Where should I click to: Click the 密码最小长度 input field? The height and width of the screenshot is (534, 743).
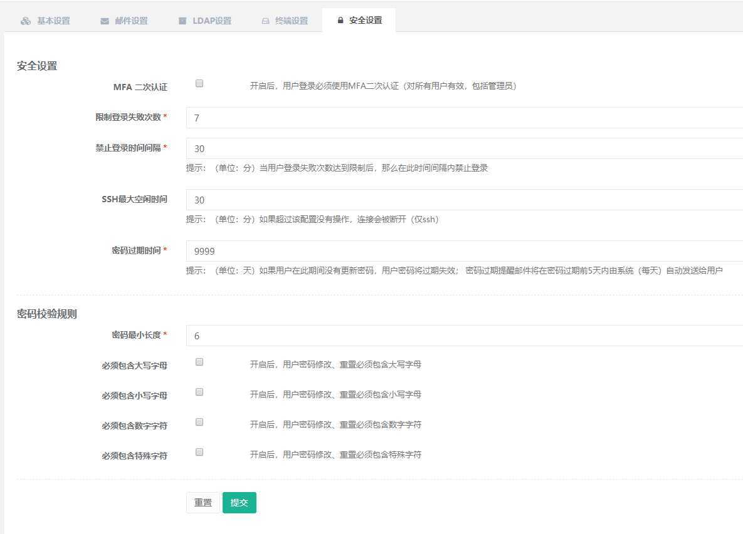[465, 336]
